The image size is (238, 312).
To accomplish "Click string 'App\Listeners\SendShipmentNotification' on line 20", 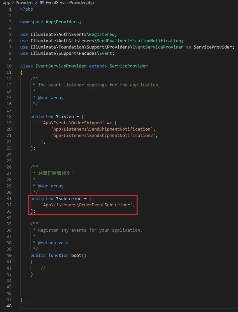I will click(102, 129).
